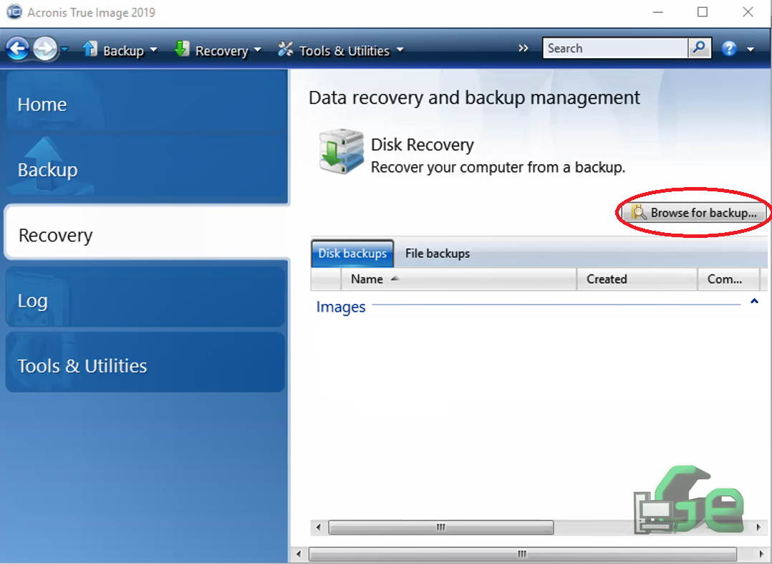Maximize the Acronis True Image window
This screenshot has height=564, width=772.
click(703, 12)
